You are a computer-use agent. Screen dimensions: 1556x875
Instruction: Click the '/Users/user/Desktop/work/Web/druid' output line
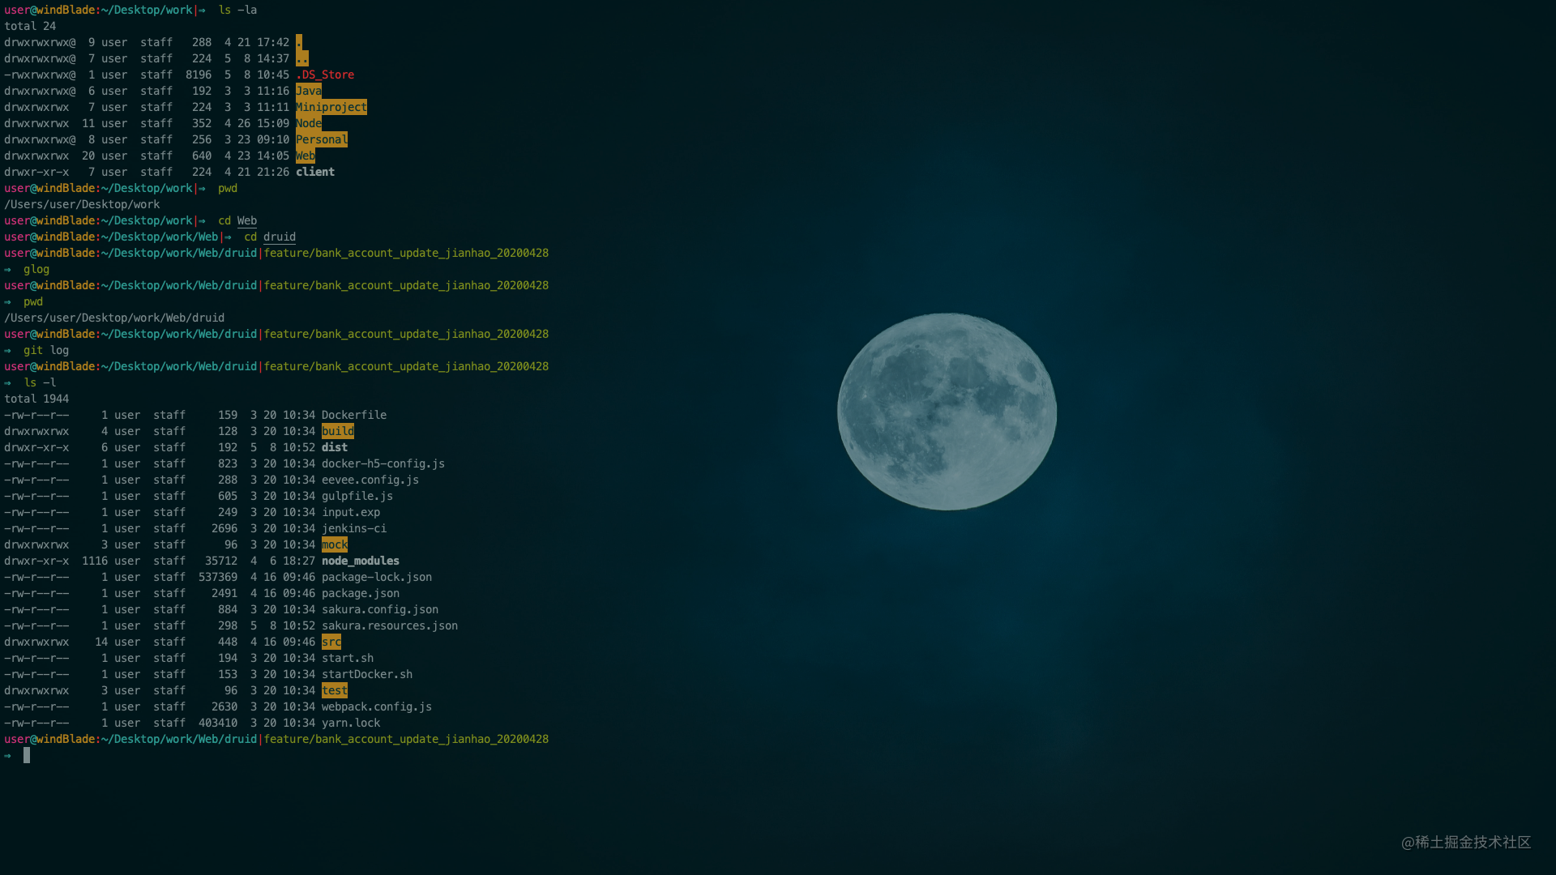[x=114, y=318]
